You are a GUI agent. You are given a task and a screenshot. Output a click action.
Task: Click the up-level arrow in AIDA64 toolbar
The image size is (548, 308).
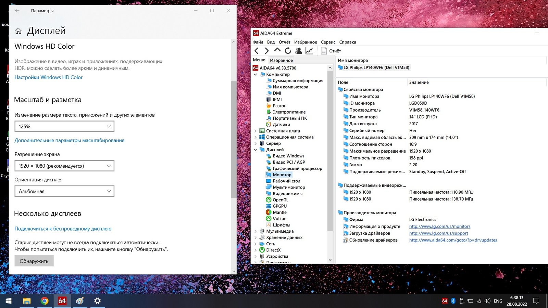[x=277, y=51]
